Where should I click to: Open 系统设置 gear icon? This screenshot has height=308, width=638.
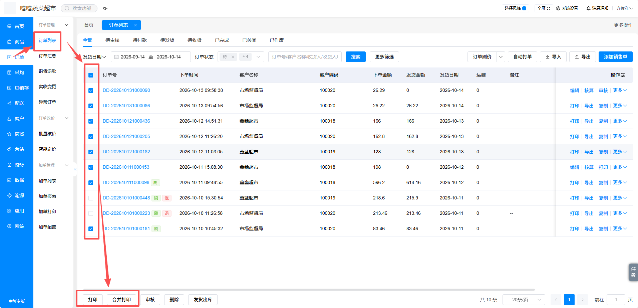(x=558, y=8)
